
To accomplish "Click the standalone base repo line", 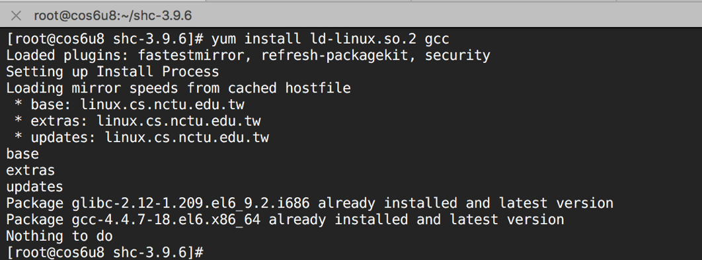I will (22, 153).
